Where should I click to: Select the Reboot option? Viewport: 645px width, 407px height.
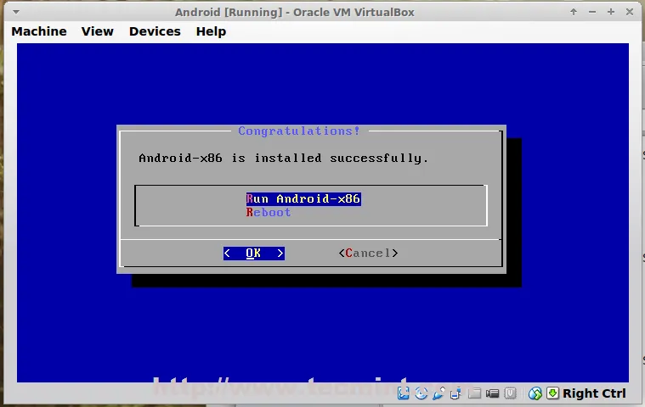click(269, 213)
